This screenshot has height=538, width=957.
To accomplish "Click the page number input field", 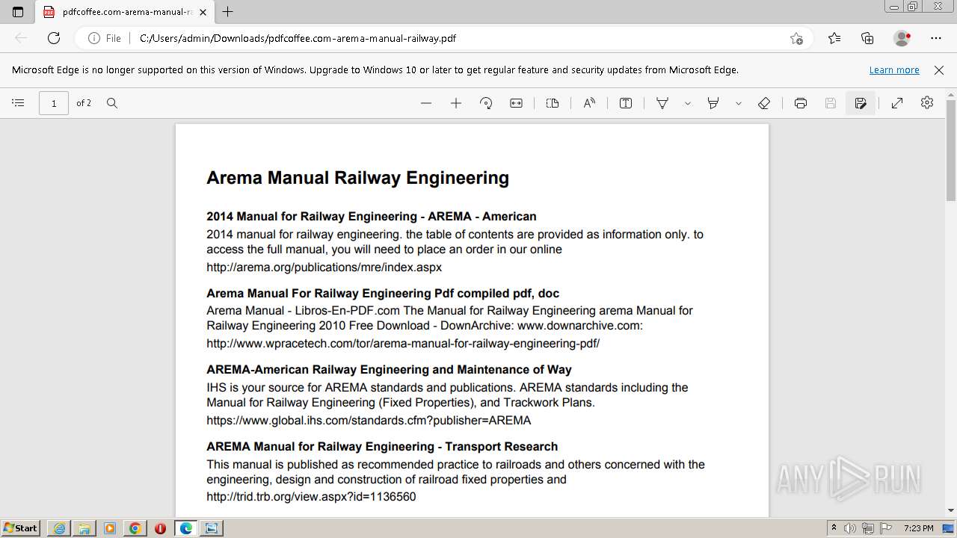I will click(x=54, y=103).
